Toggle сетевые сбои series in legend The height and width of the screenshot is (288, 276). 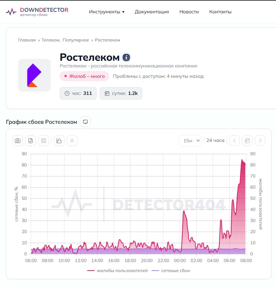click(171, 271)
